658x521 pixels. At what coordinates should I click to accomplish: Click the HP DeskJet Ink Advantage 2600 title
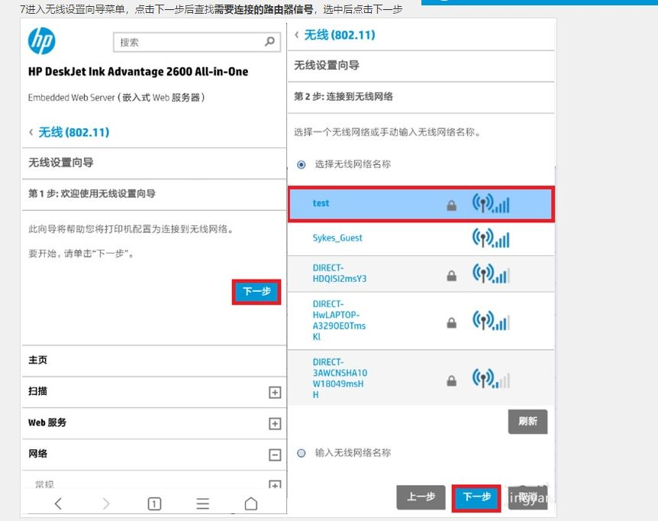(138, 72)
